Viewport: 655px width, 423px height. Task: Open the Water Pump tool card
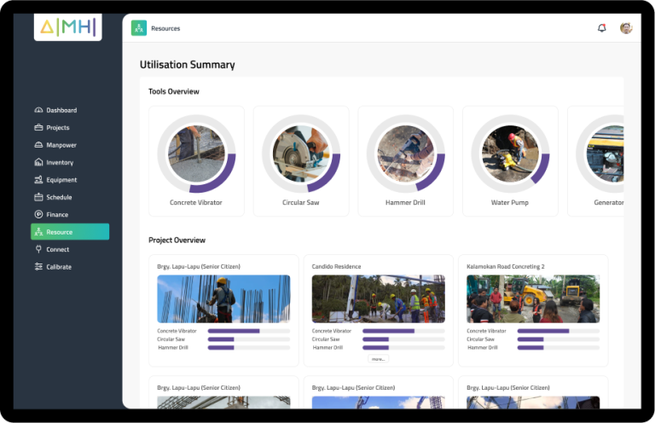point(509,160)
